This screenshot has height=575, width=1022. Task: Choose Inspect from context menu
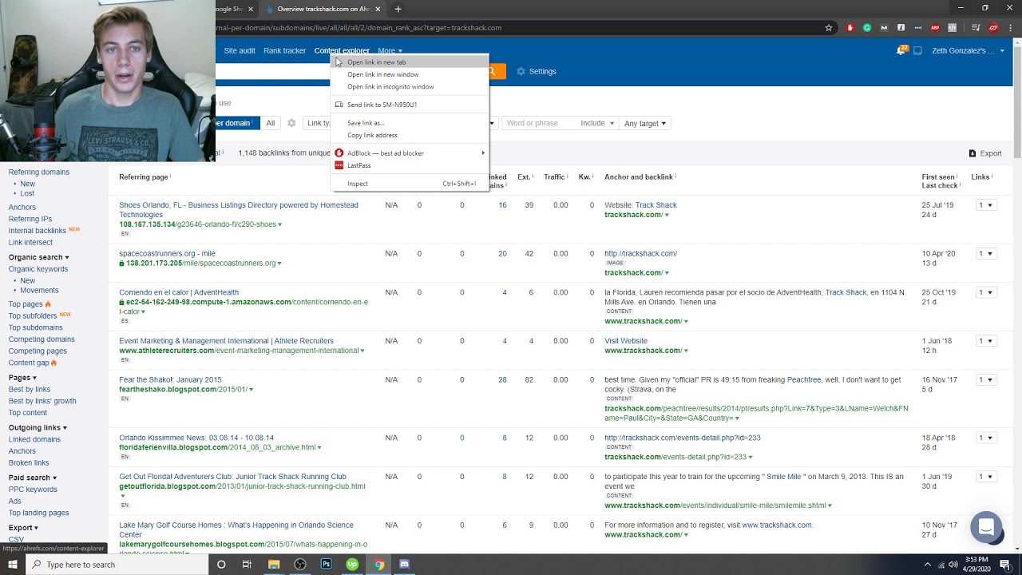(x=410, y=184)
